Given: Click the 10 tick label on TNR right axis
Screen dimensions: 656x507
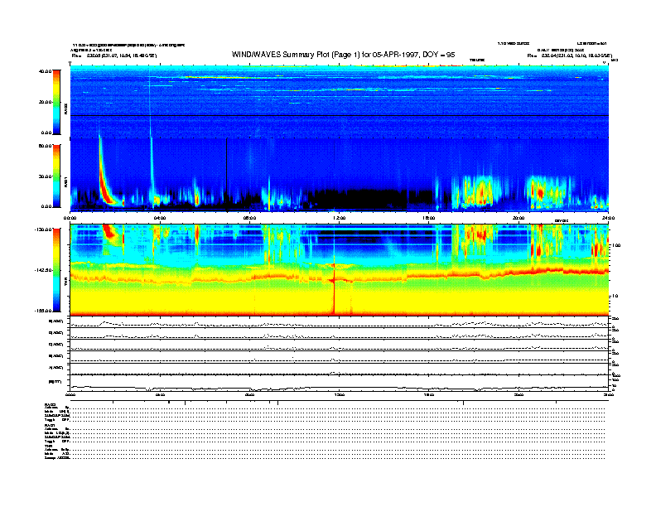Looking at the screenshot, I should (615, 296).
